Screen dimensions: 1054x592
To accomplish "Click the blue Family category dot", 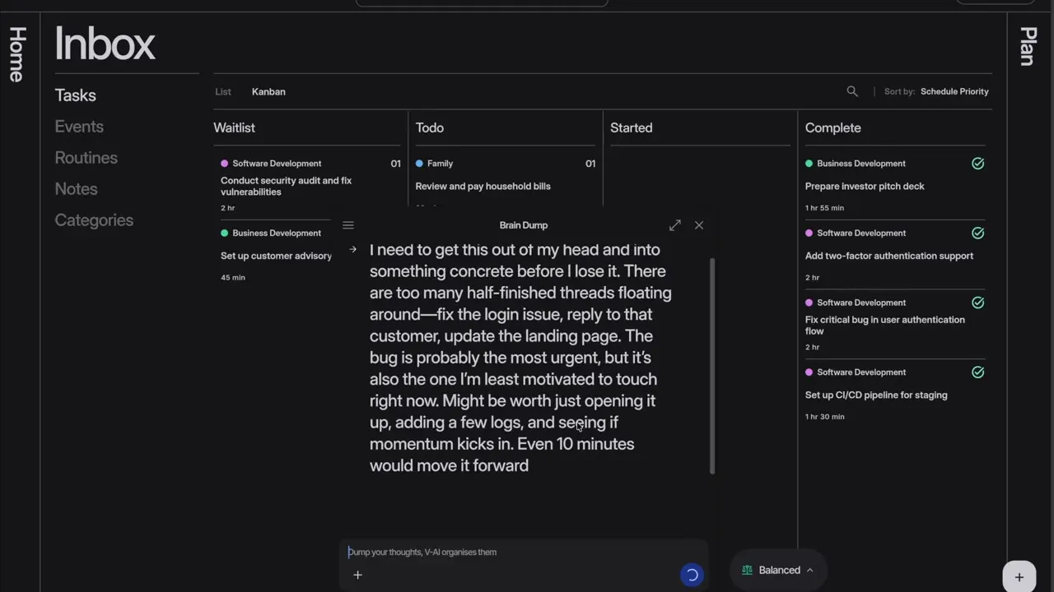I will click(x=419, y=164).
